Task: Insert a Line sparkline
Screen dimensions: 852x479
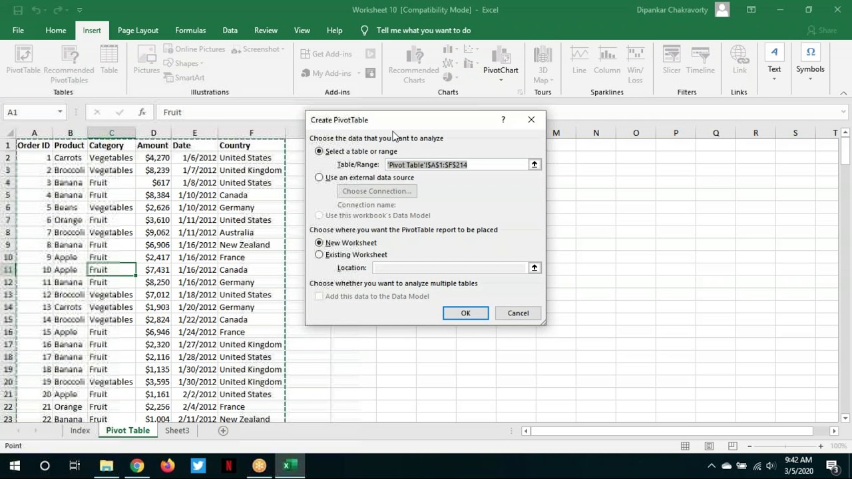Action: point(579,60)
